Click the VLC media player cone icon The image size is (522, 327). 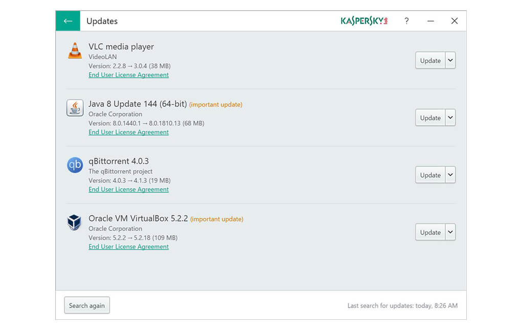click(75, 51)
